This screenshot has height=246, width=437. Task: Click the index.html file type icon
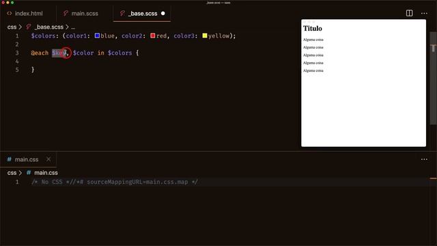point(9,14)
